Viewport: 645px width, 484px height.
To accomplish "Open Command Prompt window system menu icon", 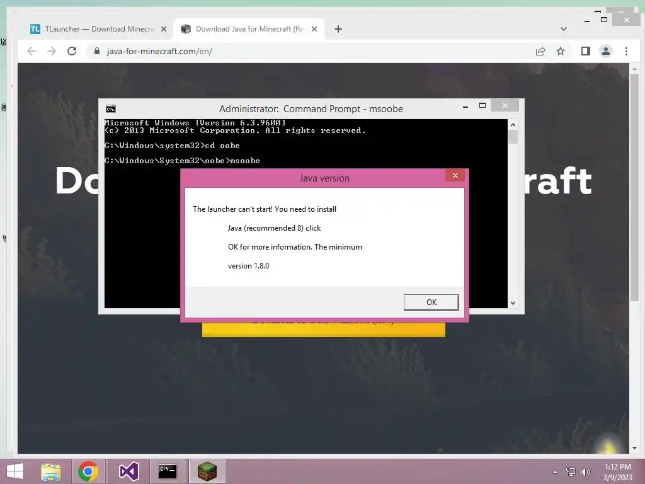I will pyautogui.click(x=111, y=108).
